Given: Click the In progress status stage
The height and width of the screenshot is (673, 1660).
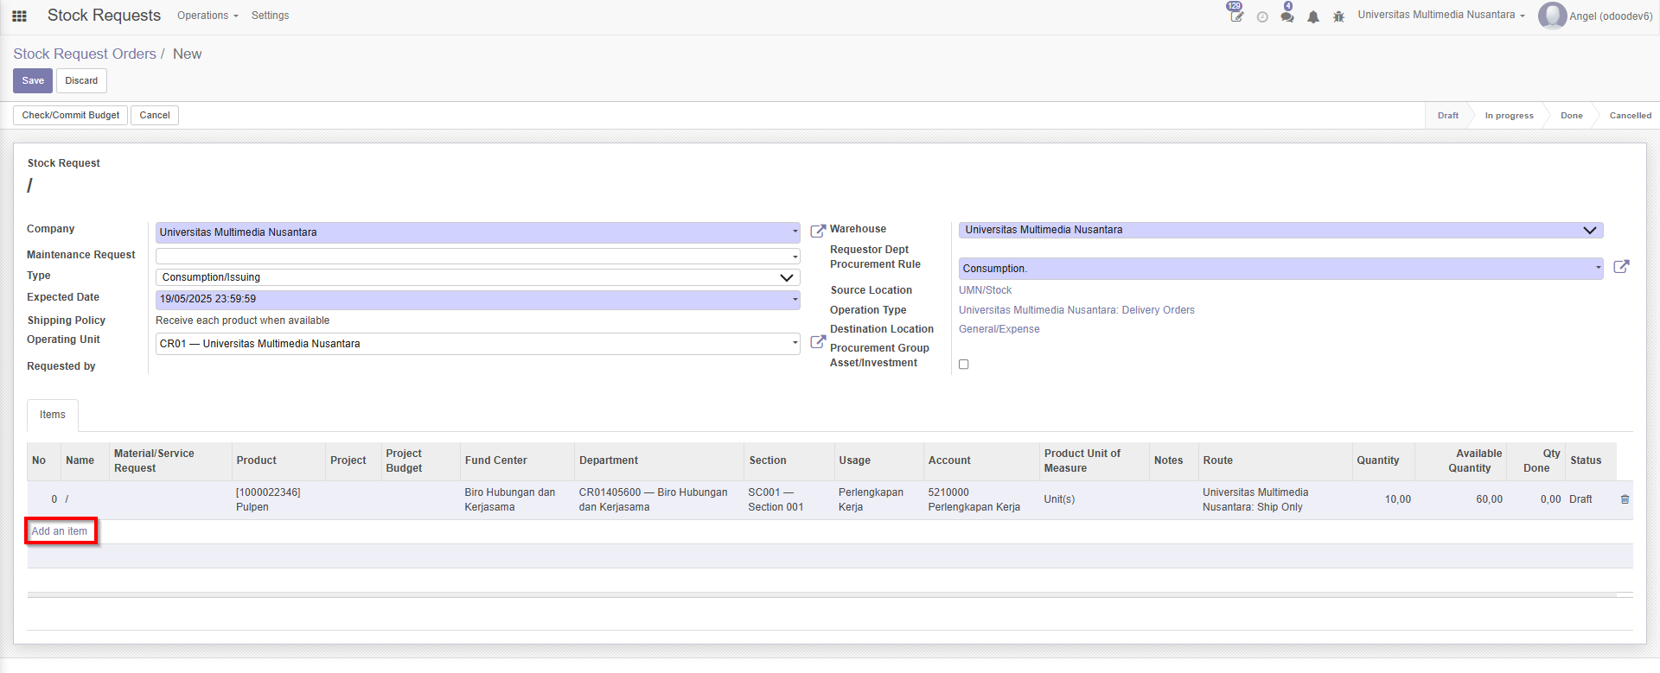Looking at the screenshot, I should click(x=1509, y=116).
